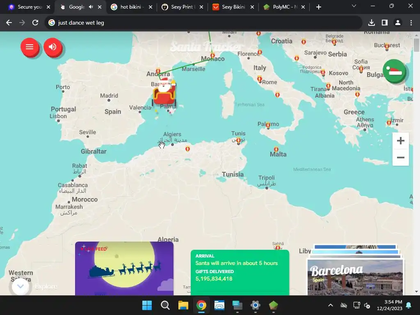Expand the Explore chevron button
This screenshot has height=315, width=420.
21,286
